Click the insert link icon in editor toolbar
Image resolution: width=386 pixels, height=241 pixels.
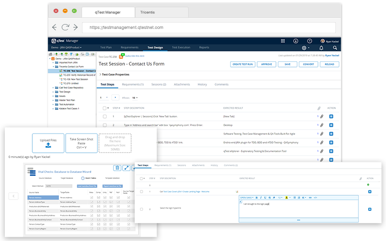pyautogui.click(x=310, y=198)
